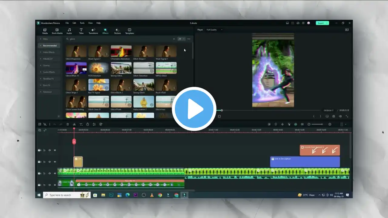The height and width of the screenshot is (218, 388).
Task: Click the zoom-in plus icon on timeline
Action: coord(330,124)
